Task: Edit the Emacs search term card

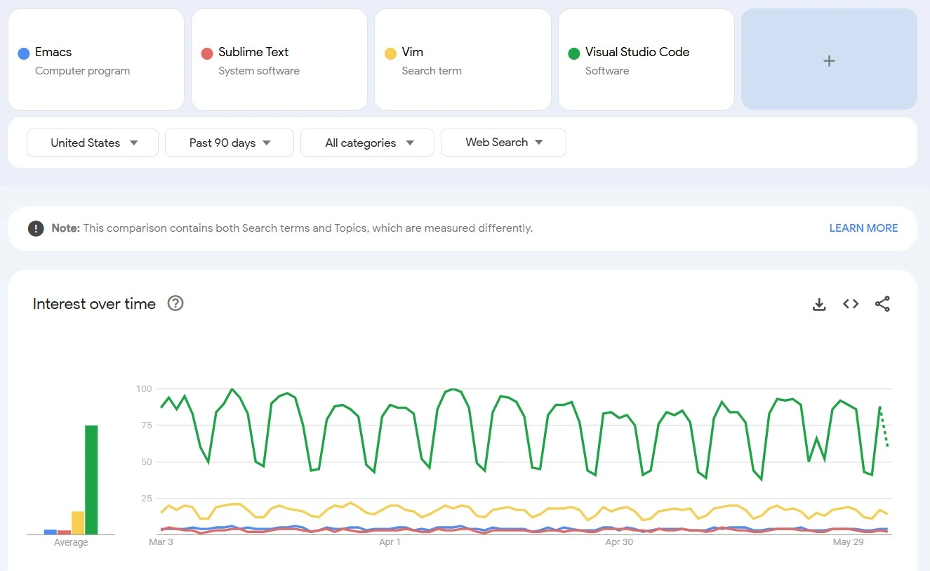Action: point(96,60)
